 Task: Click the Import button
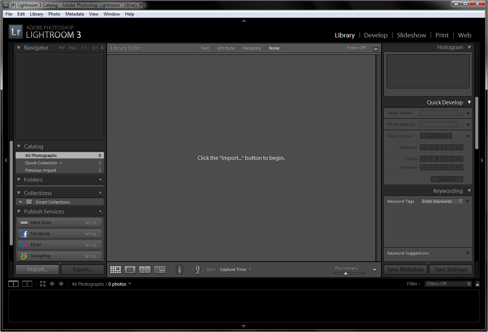point(37,269)
